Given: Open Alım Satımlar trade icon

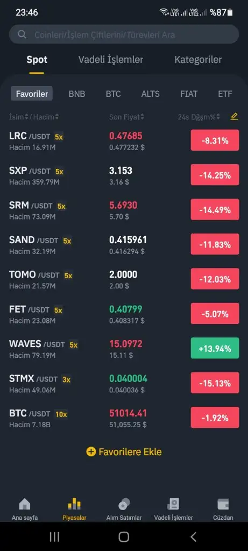Looking at the screenshot, I should [x=124, y=505].
